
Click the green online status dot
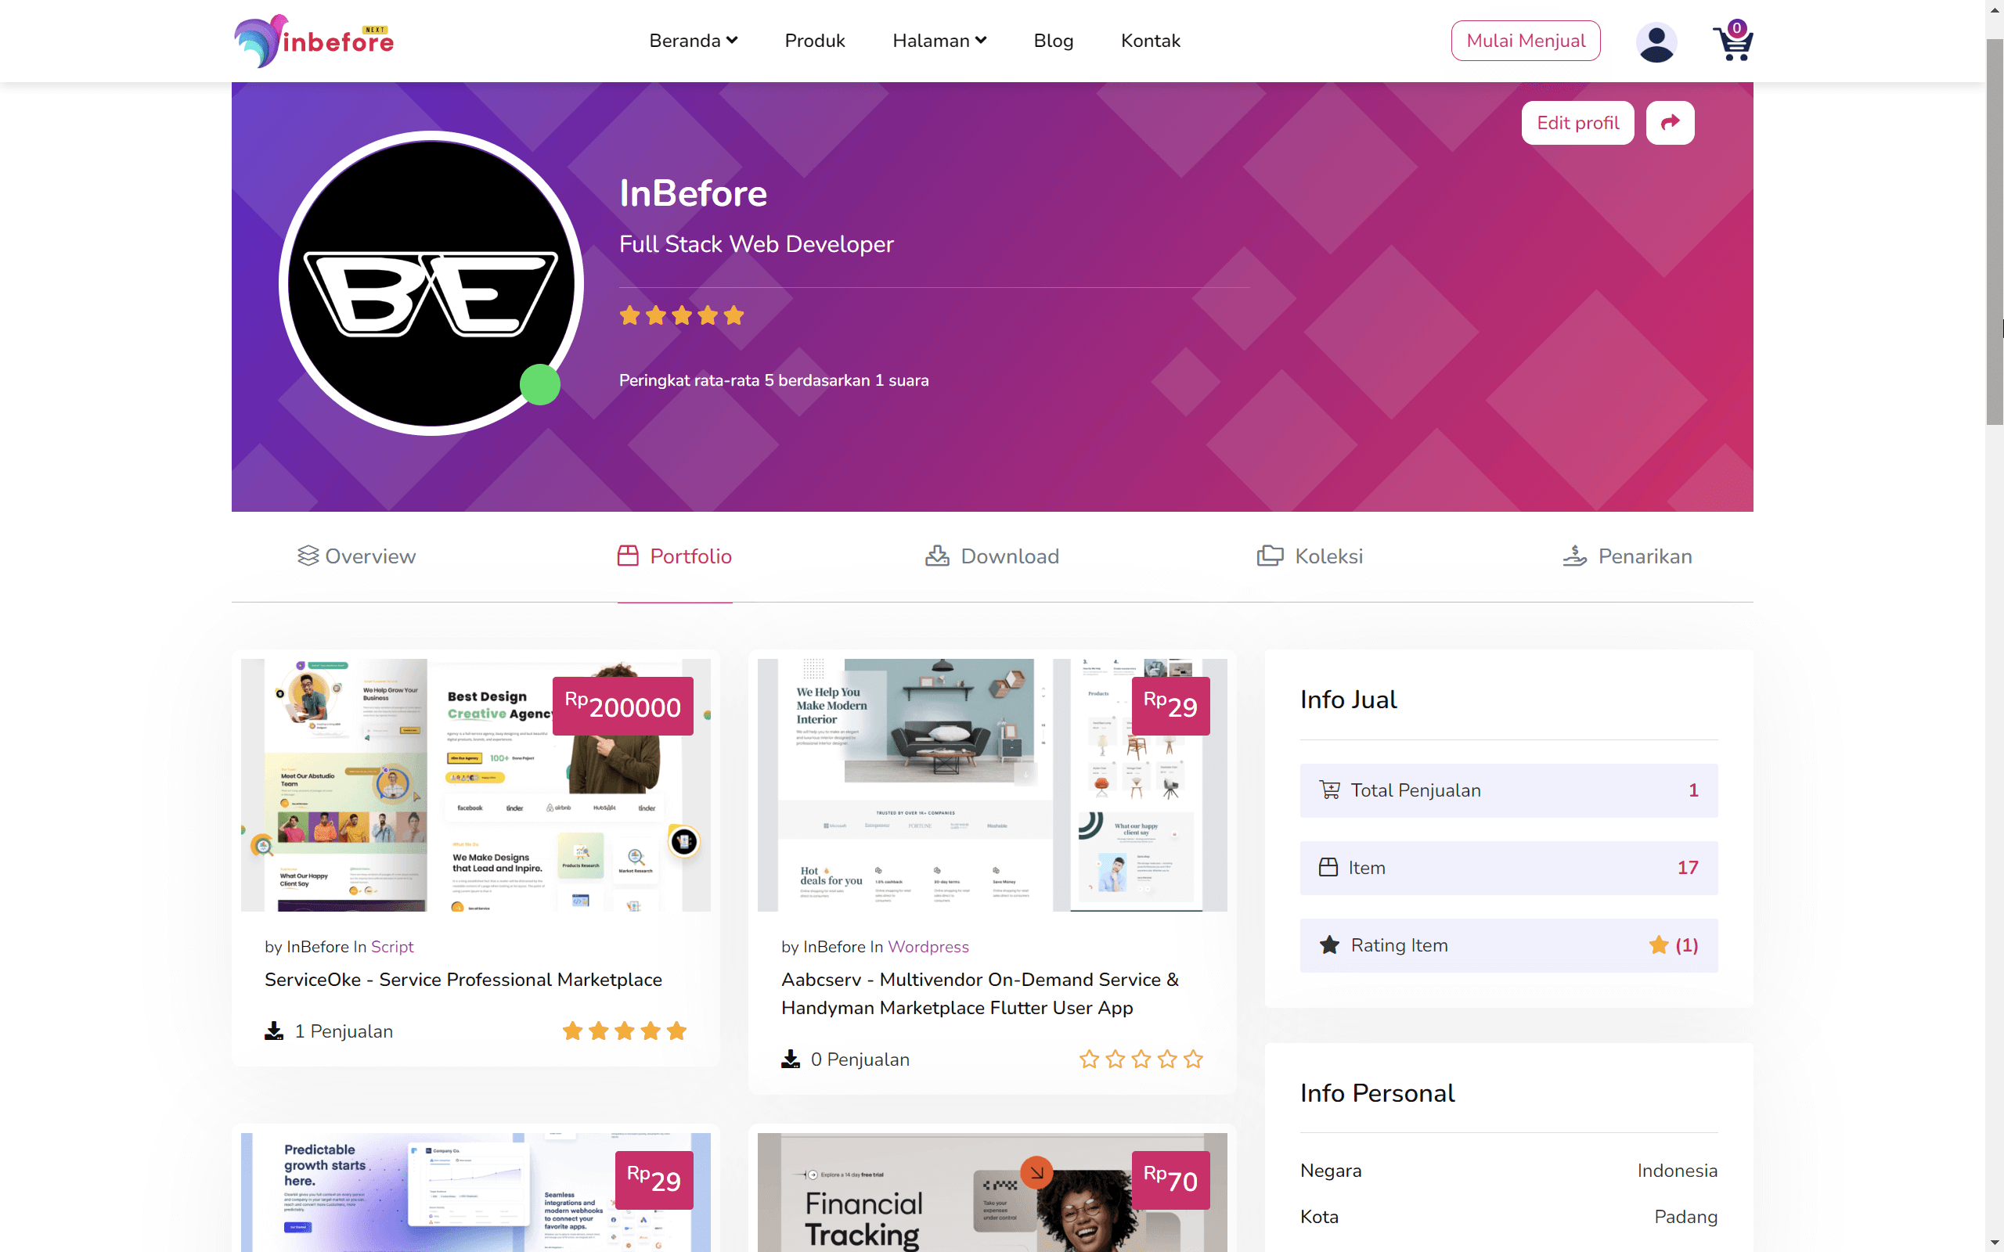pyautogui.click(x=540, y=384)
